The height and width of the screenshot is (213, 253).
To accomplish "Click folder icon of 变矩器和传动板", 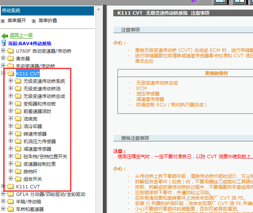I will (18, 104).
